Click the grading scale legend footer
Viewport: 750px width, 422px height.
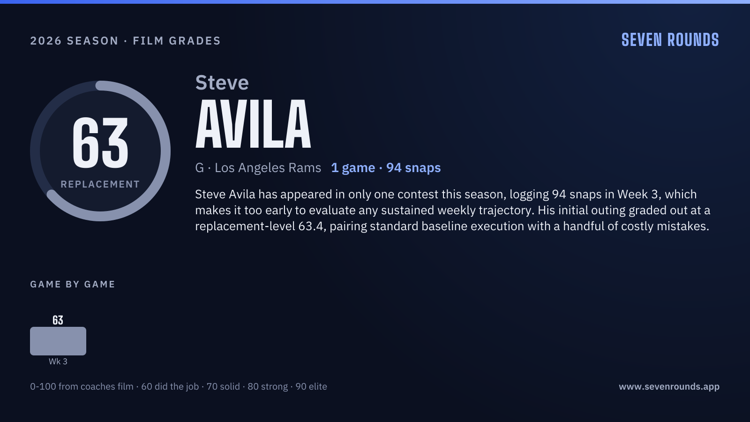[x=179, y=387]
